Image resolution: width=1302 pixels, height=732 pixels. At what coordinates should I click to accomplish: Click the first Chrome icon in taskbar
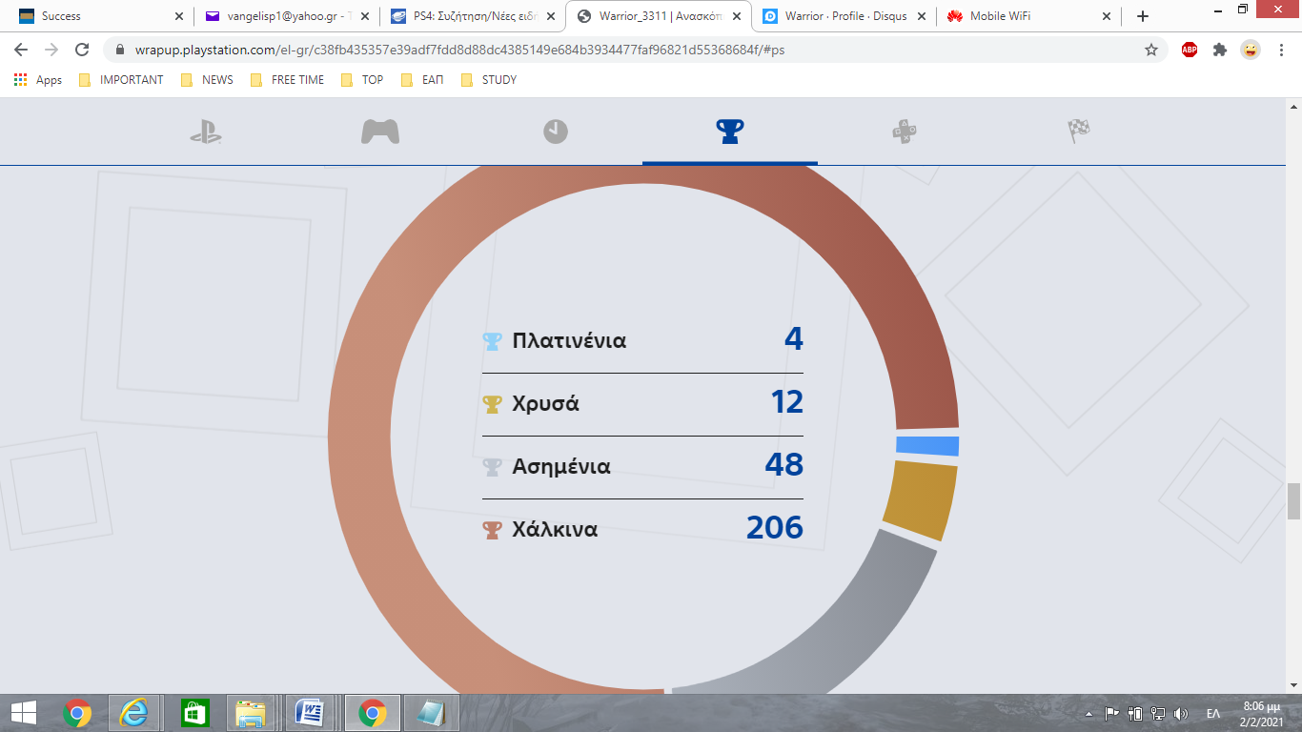pos(77,713)
